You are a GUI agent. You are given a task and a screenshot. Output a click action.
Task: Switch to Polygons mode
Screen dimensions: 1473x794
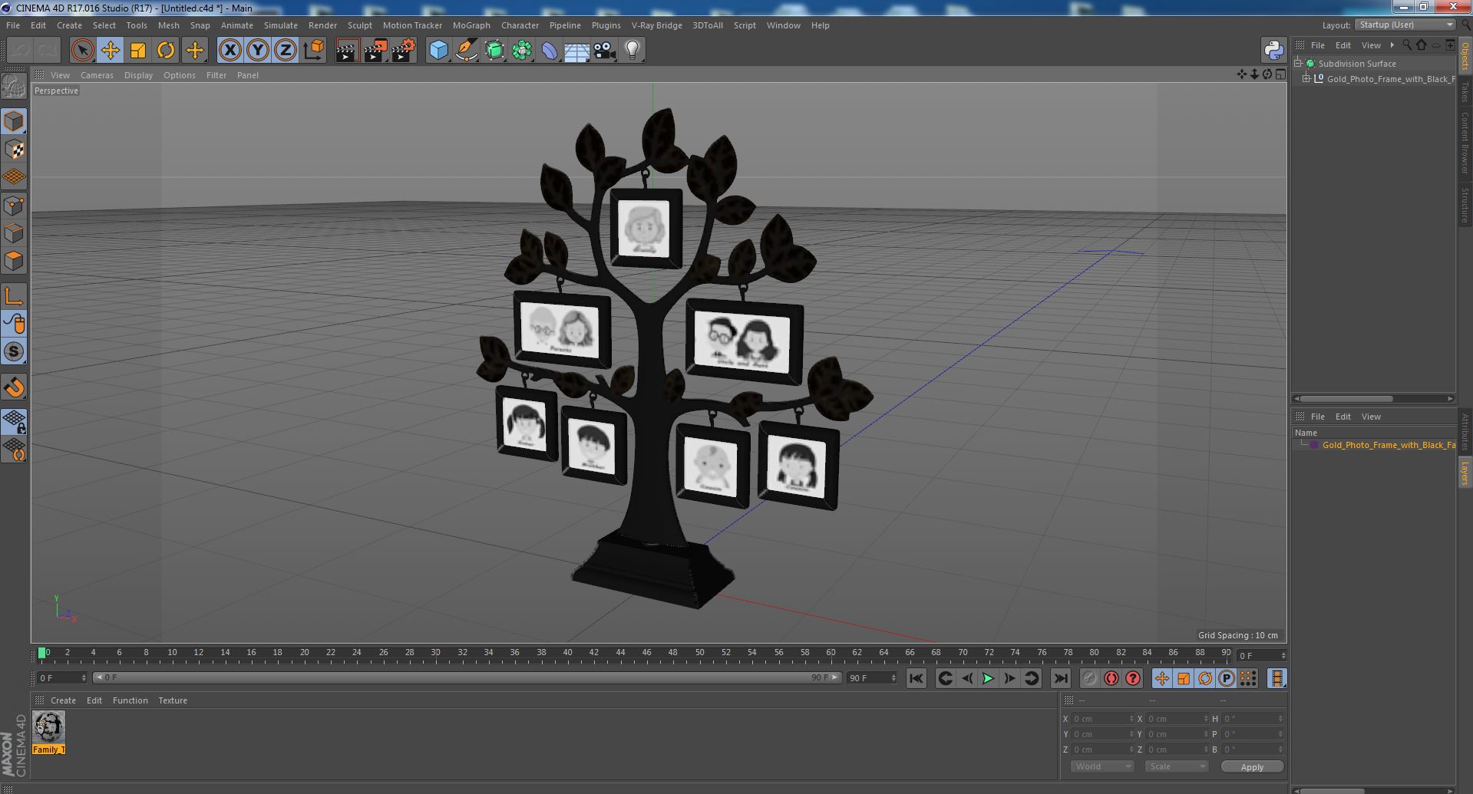[14, 261]
